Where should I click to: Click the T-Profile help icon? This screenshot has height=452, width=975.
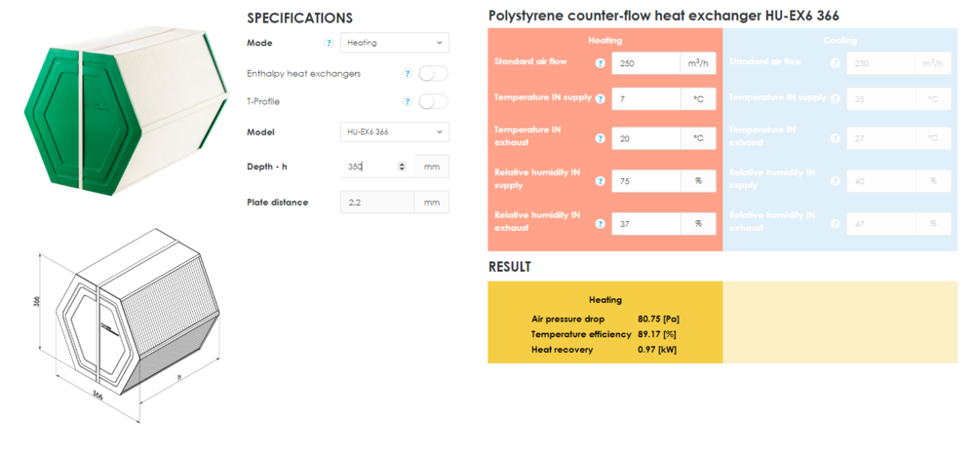coord(407,101)
